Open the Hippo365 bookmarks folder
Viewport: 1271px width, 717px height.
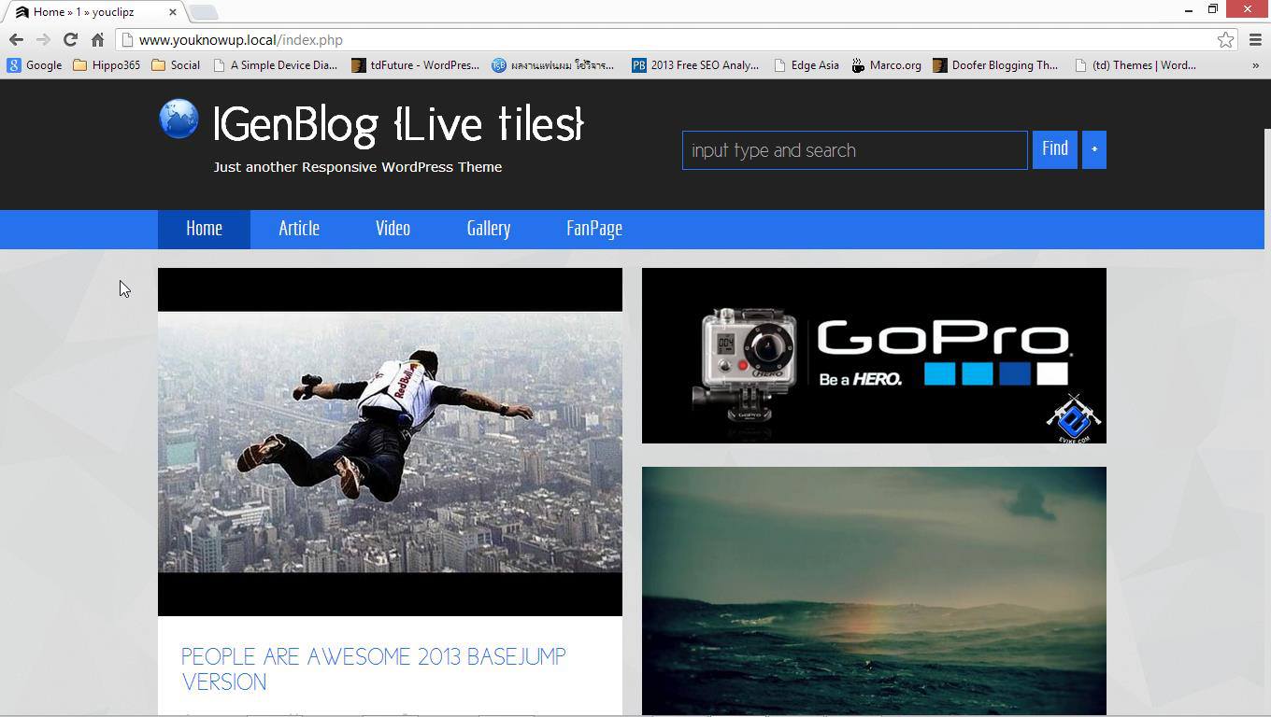tap(107, 65)
